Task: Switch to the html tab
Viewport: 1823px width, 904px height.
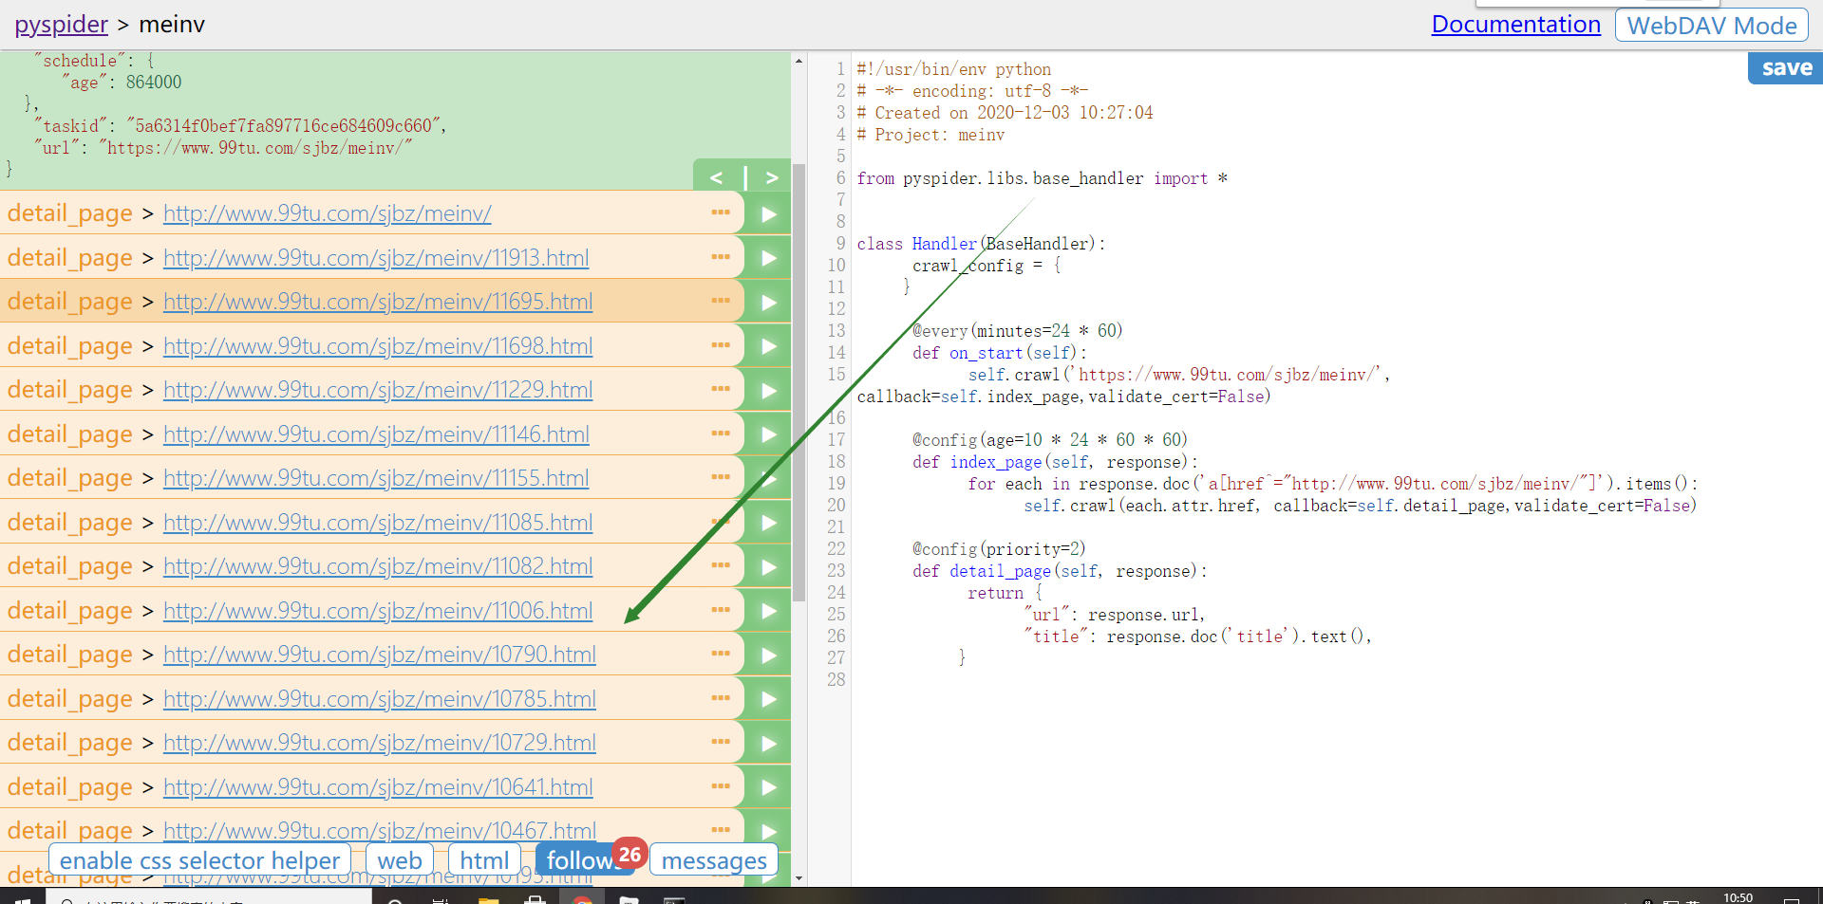Action: pyautogui.click(x=484, y=860)
